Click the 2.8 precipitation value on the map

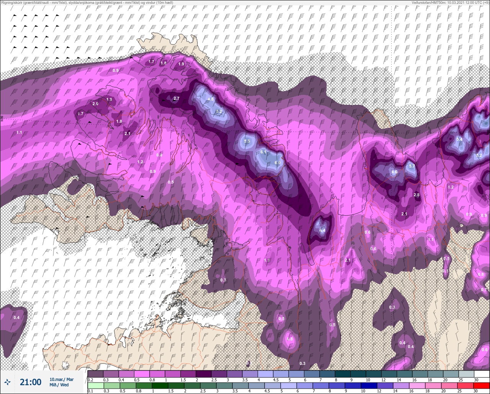(x=417, y=195)
